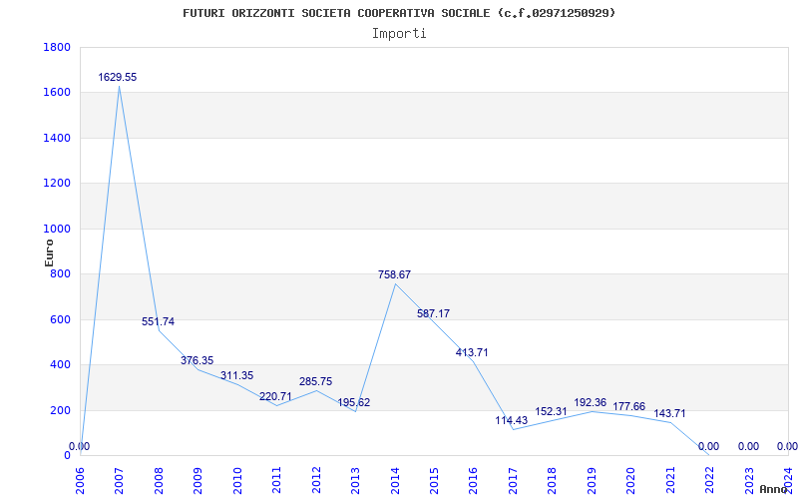Select the 285.75 data label

pyautogui.click(x=315, y=381)
